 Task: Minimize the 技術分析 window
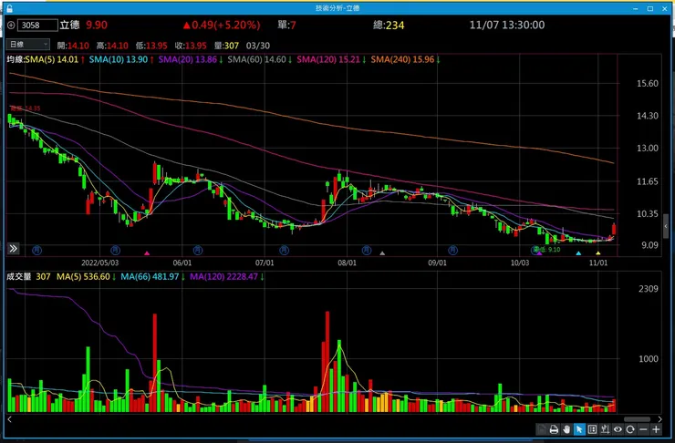[x=636, y=8]
